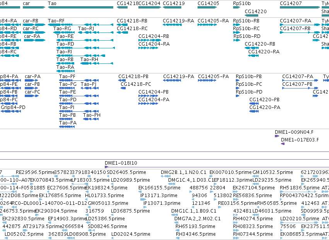
Task: Click the Tao-RG transcript label
Action: (62, 29)
